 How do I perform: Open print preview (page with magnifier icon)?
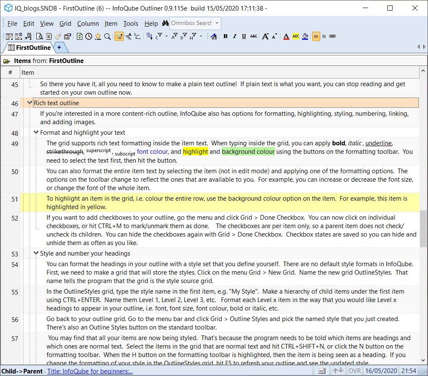pyautogui.click(x=40, y=36)
